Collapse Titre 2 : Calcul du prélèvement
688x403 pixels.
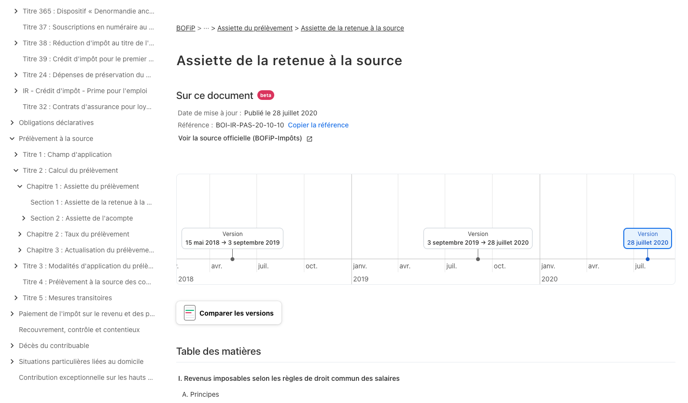[x=16, y=170]
